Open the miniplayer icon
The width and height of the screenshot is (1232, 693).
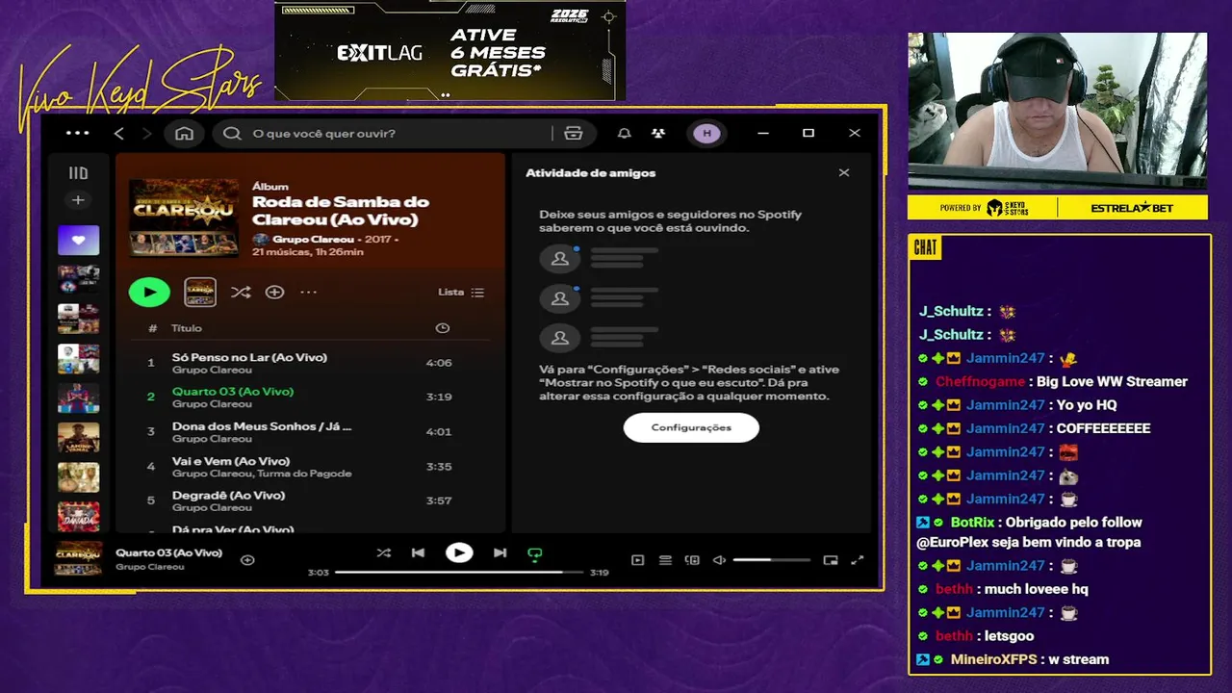(831, 560)
